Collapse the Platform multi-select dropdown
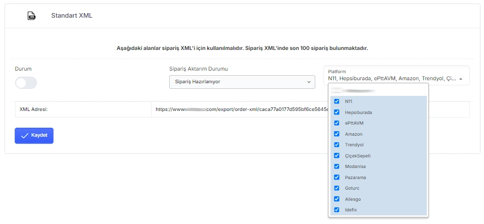 pos(396,75)
